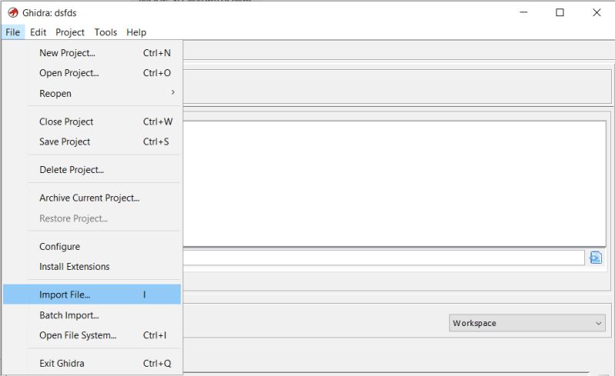The height and width of the screenshot is (376, 615).
Task: Open the Edit menu
Action: tap(38, 32)
